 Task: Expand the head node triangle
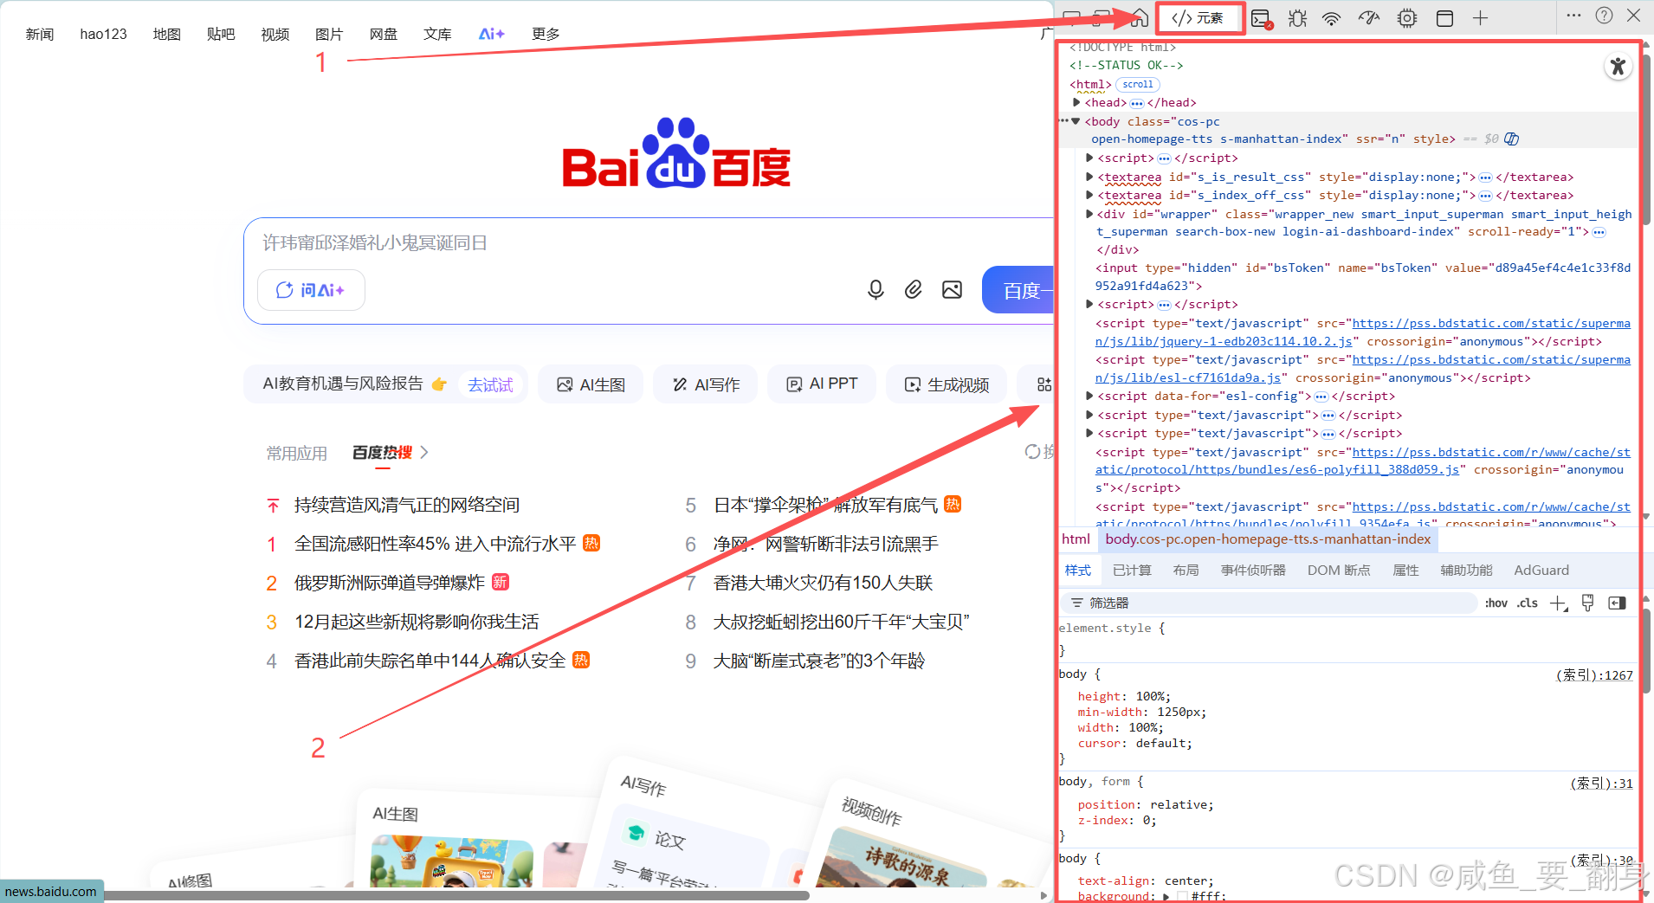pos(1076,102)
